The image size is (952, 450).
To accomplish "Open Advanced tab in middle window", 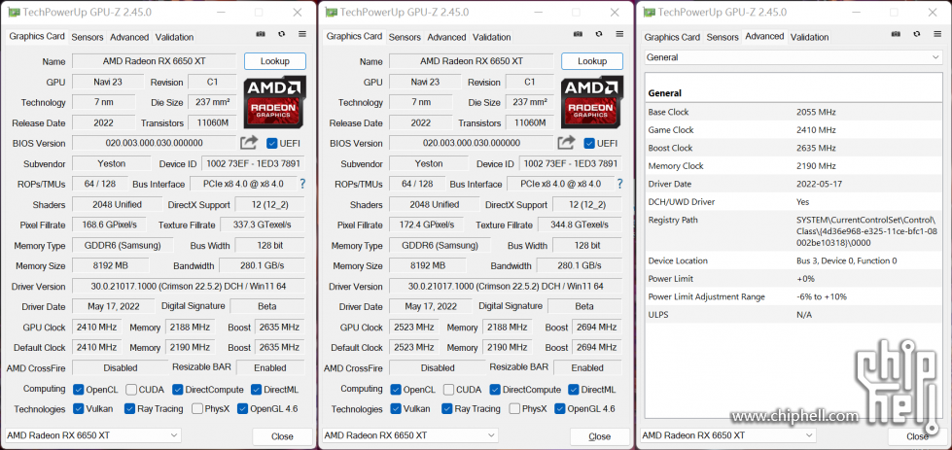I will [x=447, y=37].
